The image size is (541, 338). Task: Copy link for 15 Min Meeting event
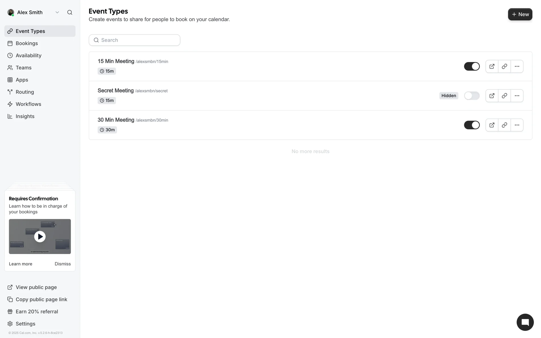point(504,66)
